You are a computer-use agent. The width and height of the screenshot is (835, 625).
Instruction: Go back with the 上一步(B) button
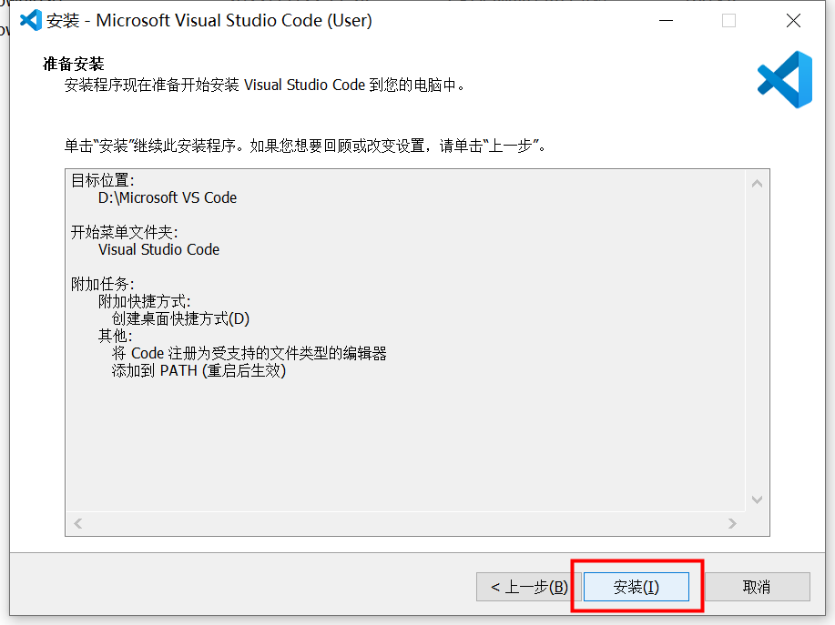tap(529, 587)
